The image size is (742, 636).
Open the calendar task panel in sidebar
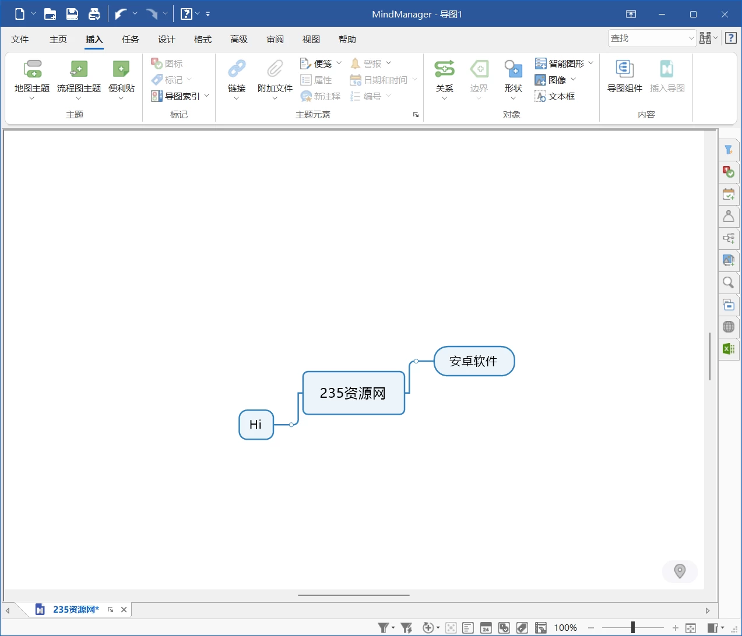[x=729, y=195]
